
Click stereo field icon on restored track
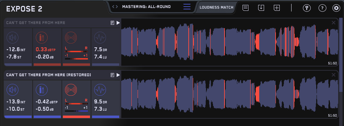pyautogui.click(x=71, y=90)
